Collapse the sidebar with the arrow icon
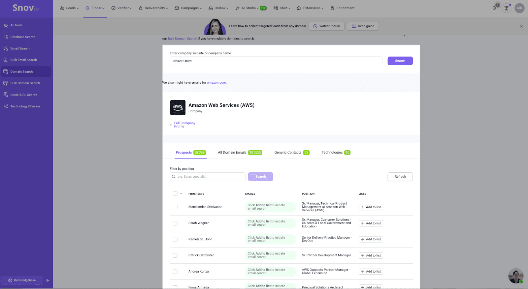This screenshot has height=289, width=528. [x=48, y=280]
